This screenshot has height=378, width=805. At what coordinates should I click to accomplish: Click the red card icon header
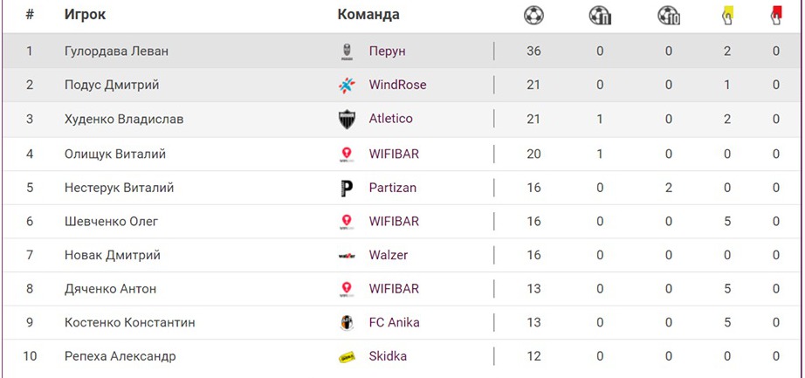click(775, 15)
